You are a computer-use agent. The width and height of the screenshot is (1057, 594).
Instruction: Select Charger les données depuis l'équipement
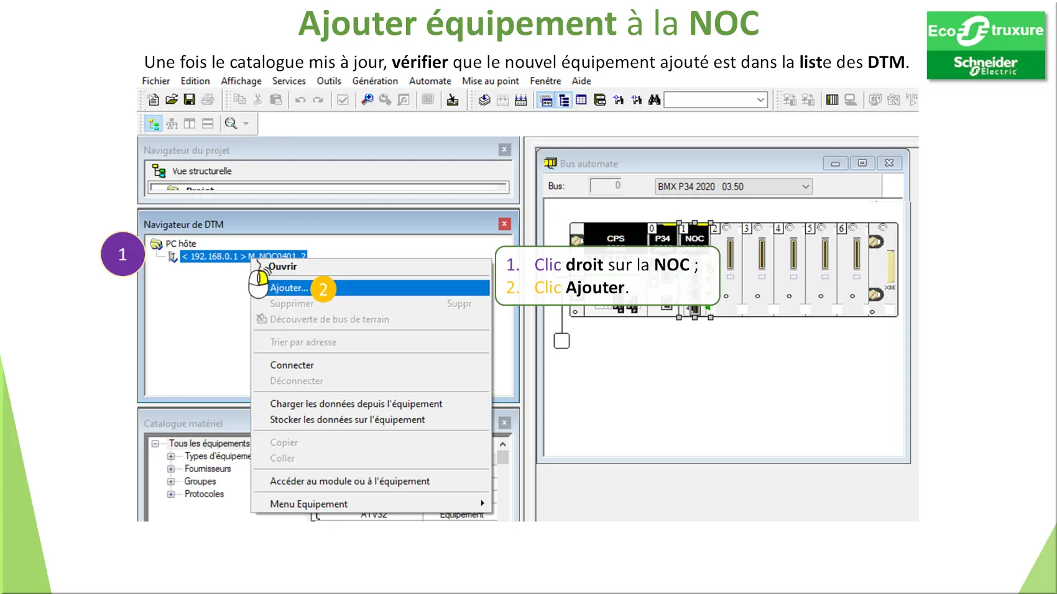[371, 404]
